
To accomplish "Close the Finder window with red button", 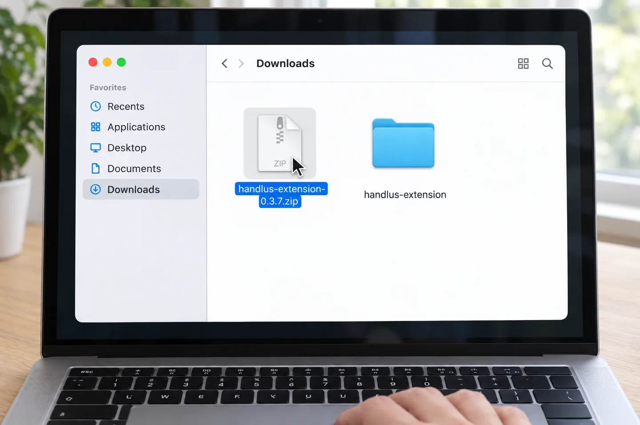I will pyautogui.click(x=93, y=62).
